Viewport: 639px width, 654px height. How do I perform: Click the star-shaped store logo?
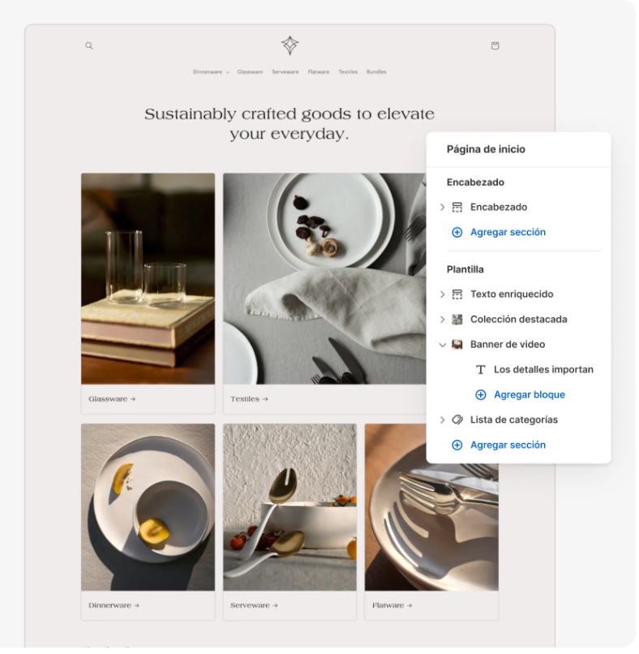coord(290,45)
